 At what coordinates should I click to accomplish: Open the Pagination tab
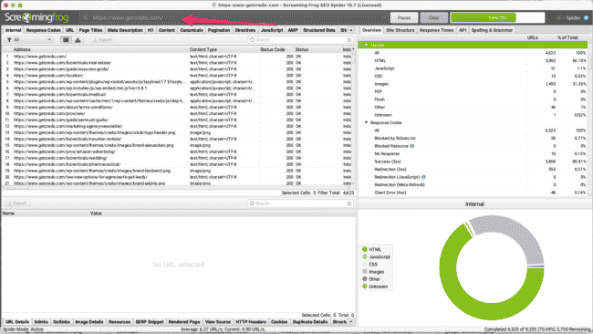tap(219, 30)
